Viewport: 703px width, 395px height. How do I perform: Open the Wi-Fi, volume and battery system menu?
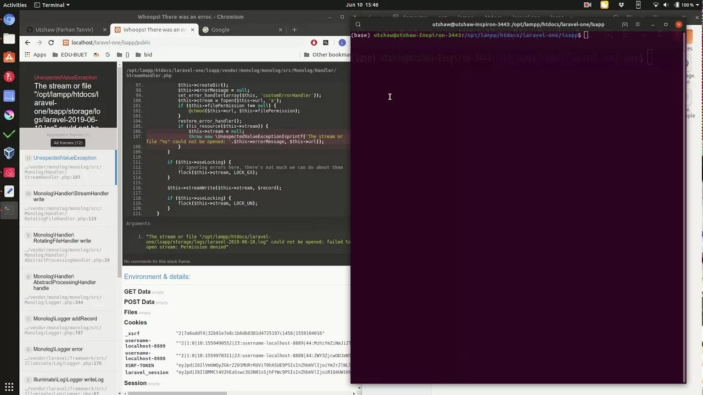tap(677, 5)
